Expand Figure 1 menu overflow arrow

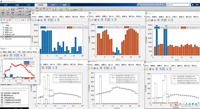coord(39,52)
